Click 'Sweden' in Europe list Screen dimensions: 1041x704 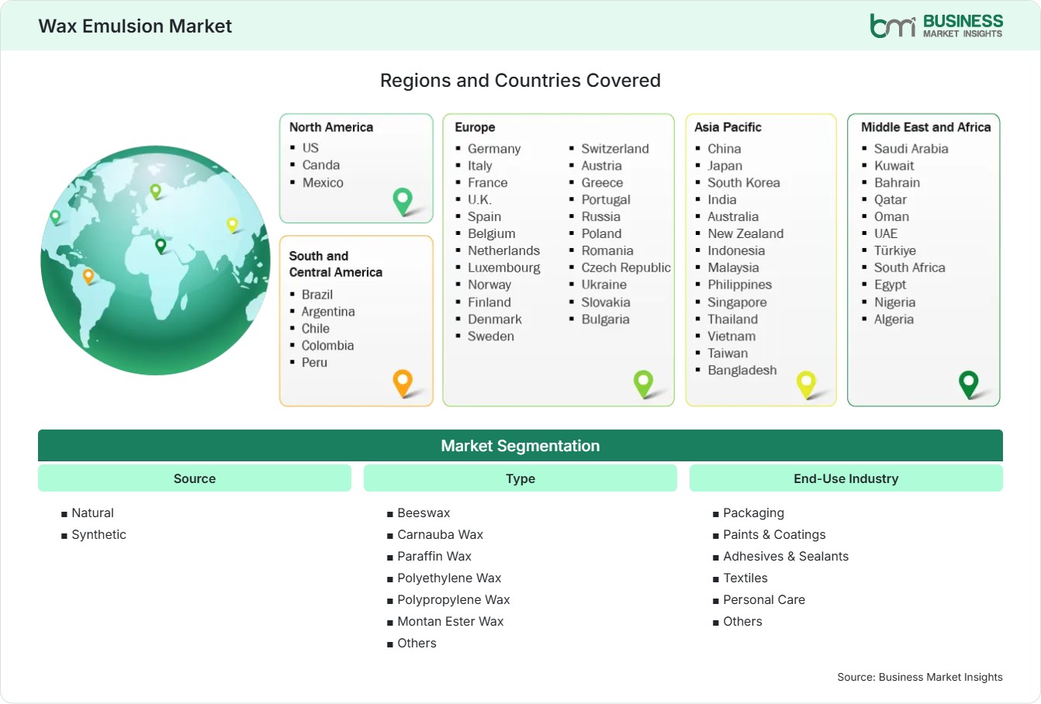click(x=491, y=336)
